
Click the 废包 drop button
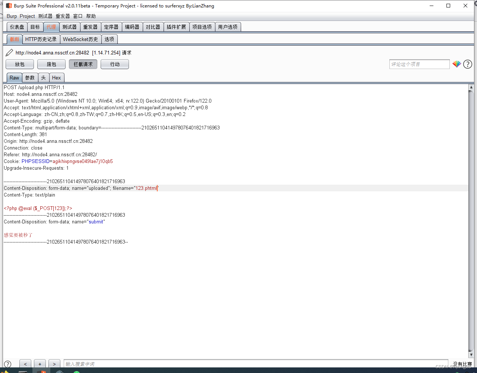coord(51,64)
